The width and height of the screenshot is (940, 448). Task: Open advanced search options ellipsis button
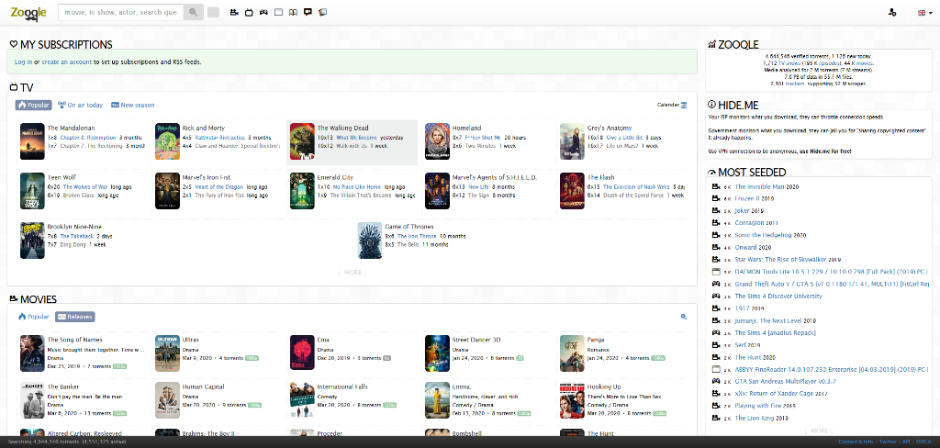click(213, 12)
